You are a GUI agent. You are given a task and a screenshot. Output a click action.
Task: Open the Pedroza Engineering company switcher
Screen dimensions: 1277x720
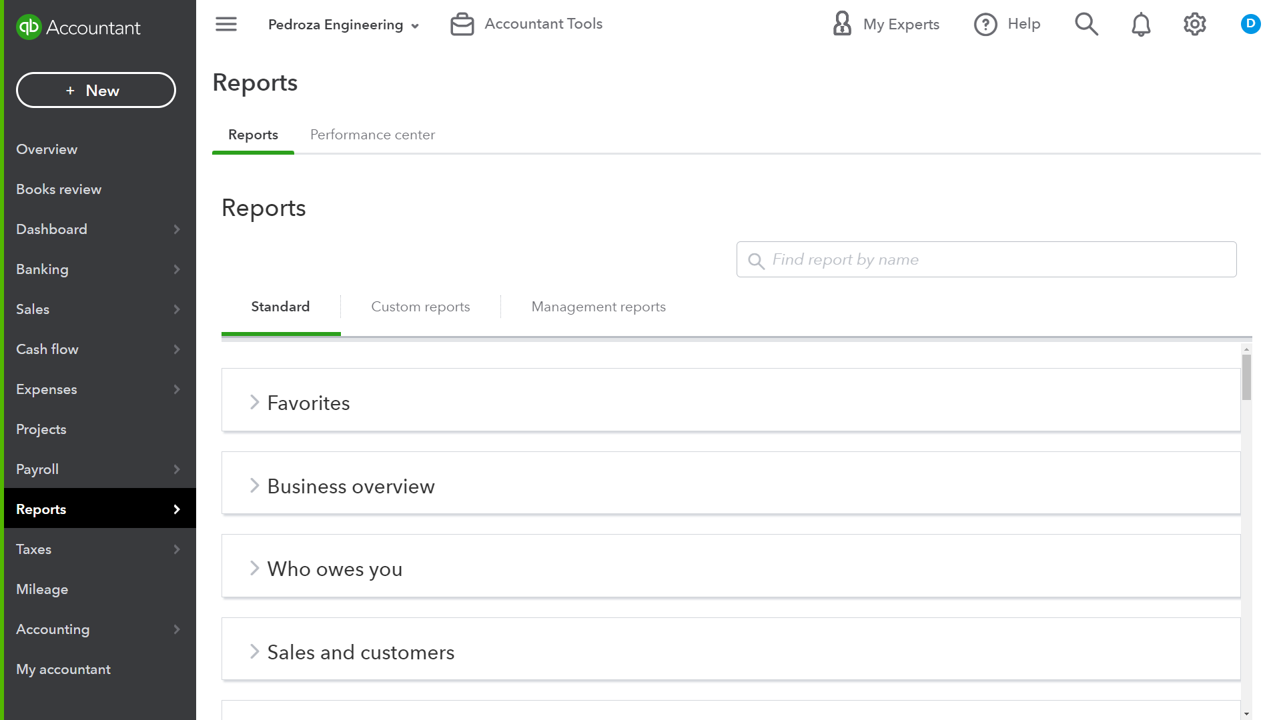(x=344, y=25)
